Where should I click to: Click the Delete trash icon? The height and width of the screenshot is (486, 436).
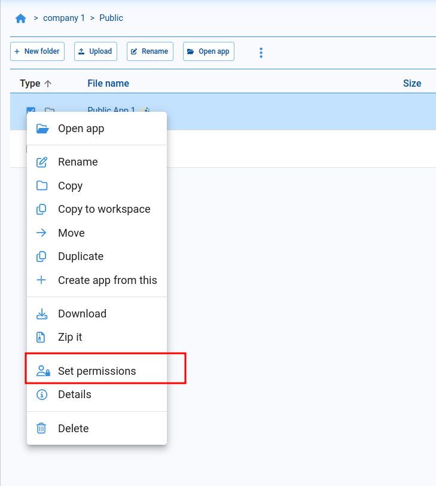(42, 429)
